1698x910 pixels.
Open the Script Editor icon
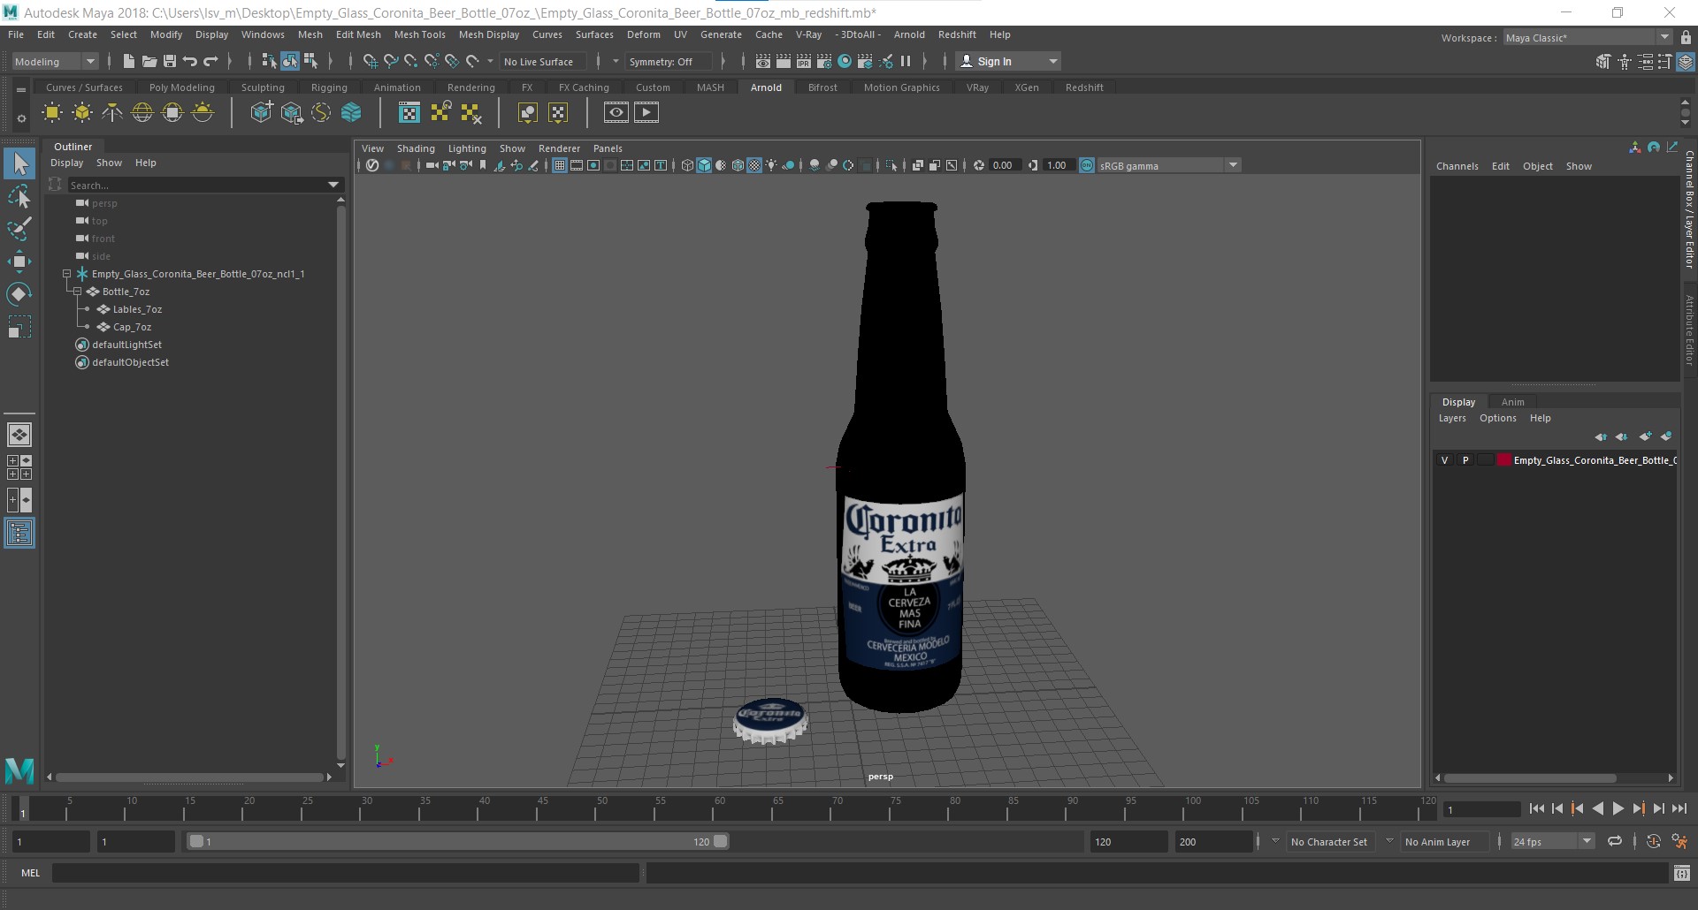1682,873
